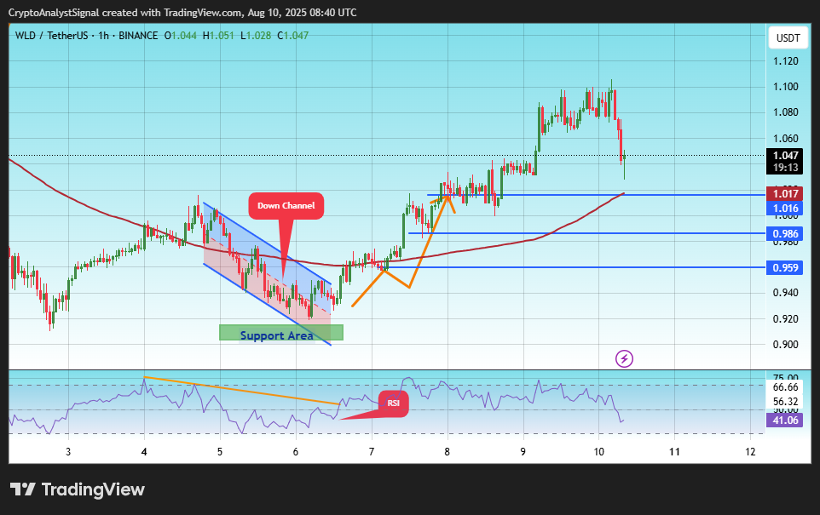Click date 3 on the time axis

point(68,452)
